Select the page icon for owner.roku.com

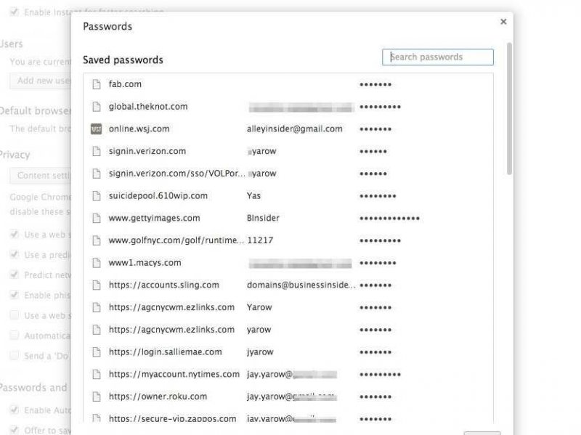(96, 397)
